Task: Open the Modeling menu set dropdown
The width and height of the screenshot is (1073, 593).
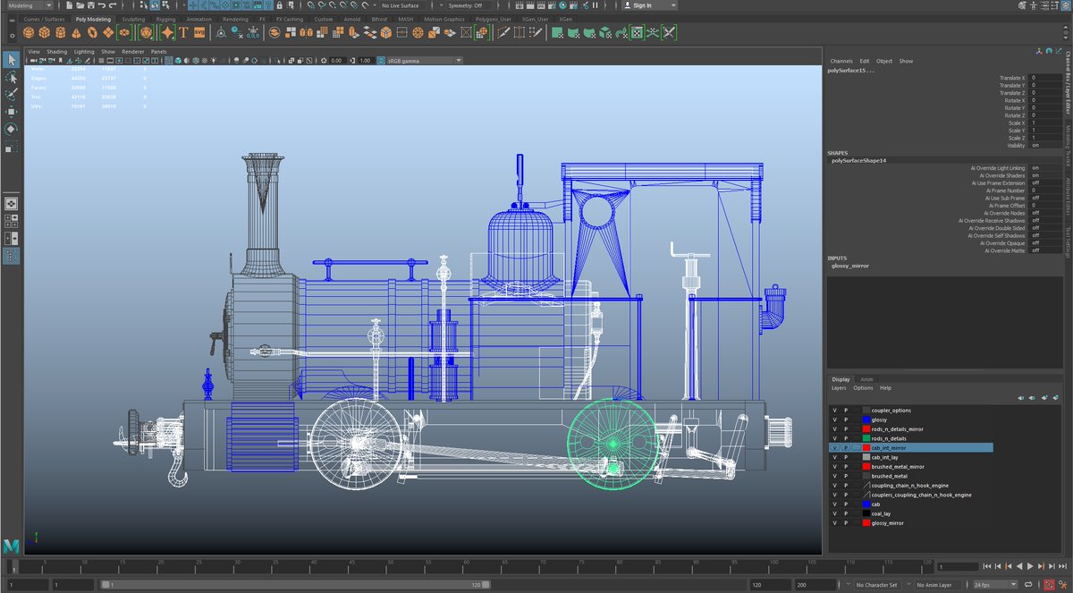Action: [x=29, y=5]
